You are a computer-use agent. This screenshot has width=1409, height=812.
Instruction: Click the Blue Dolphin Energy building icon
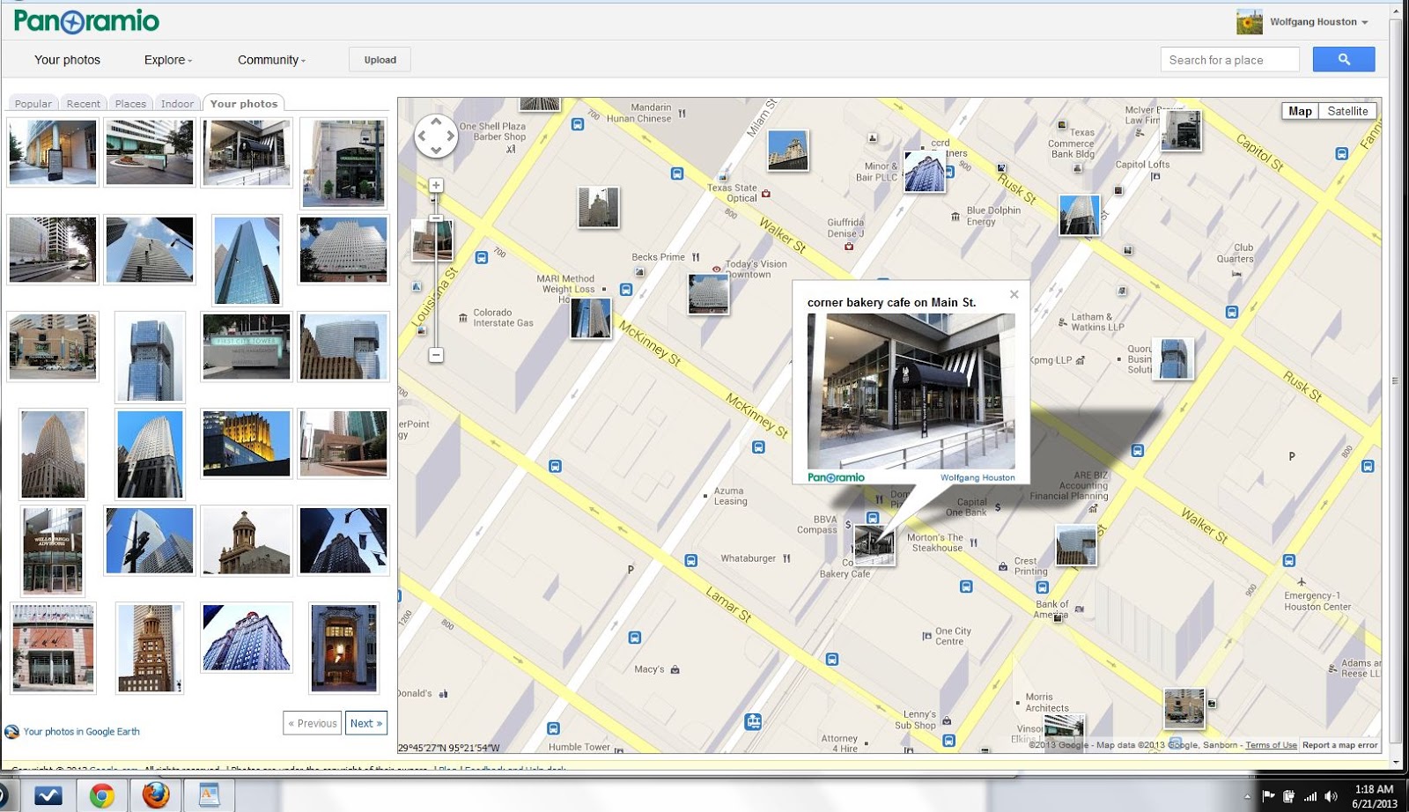pyautogui.click(x=955, y=216)
